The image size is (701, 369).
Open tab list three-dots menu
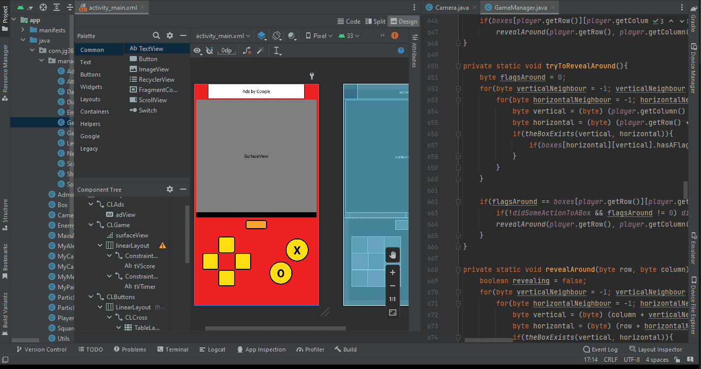coord(414,7)
